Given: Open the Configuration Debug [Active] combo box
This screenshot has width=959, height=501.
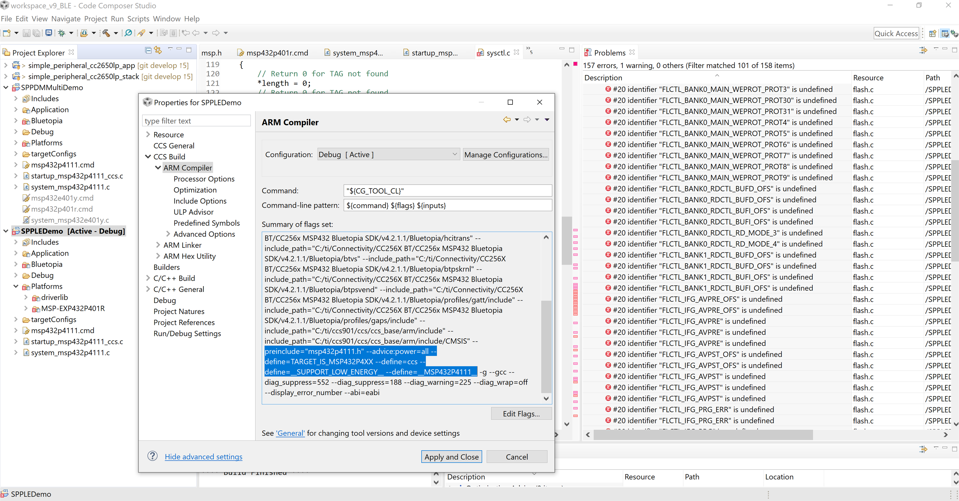Looking at the screenshot, I should tap(389, 154).
